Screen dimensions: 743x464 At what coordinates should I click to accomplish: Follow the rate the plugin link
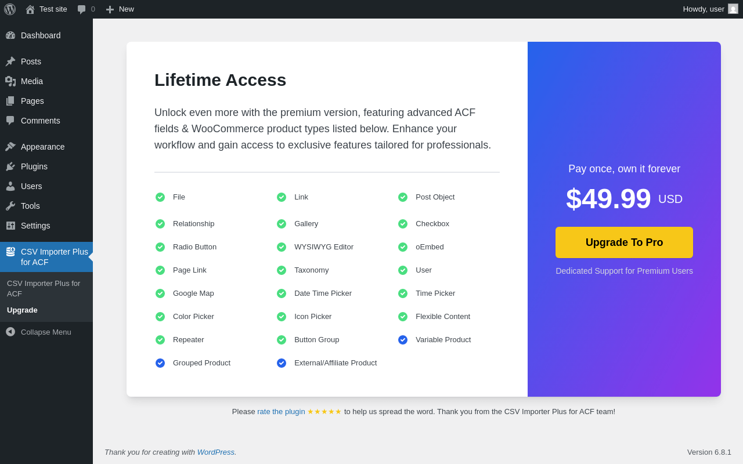(x=281, y=411)
